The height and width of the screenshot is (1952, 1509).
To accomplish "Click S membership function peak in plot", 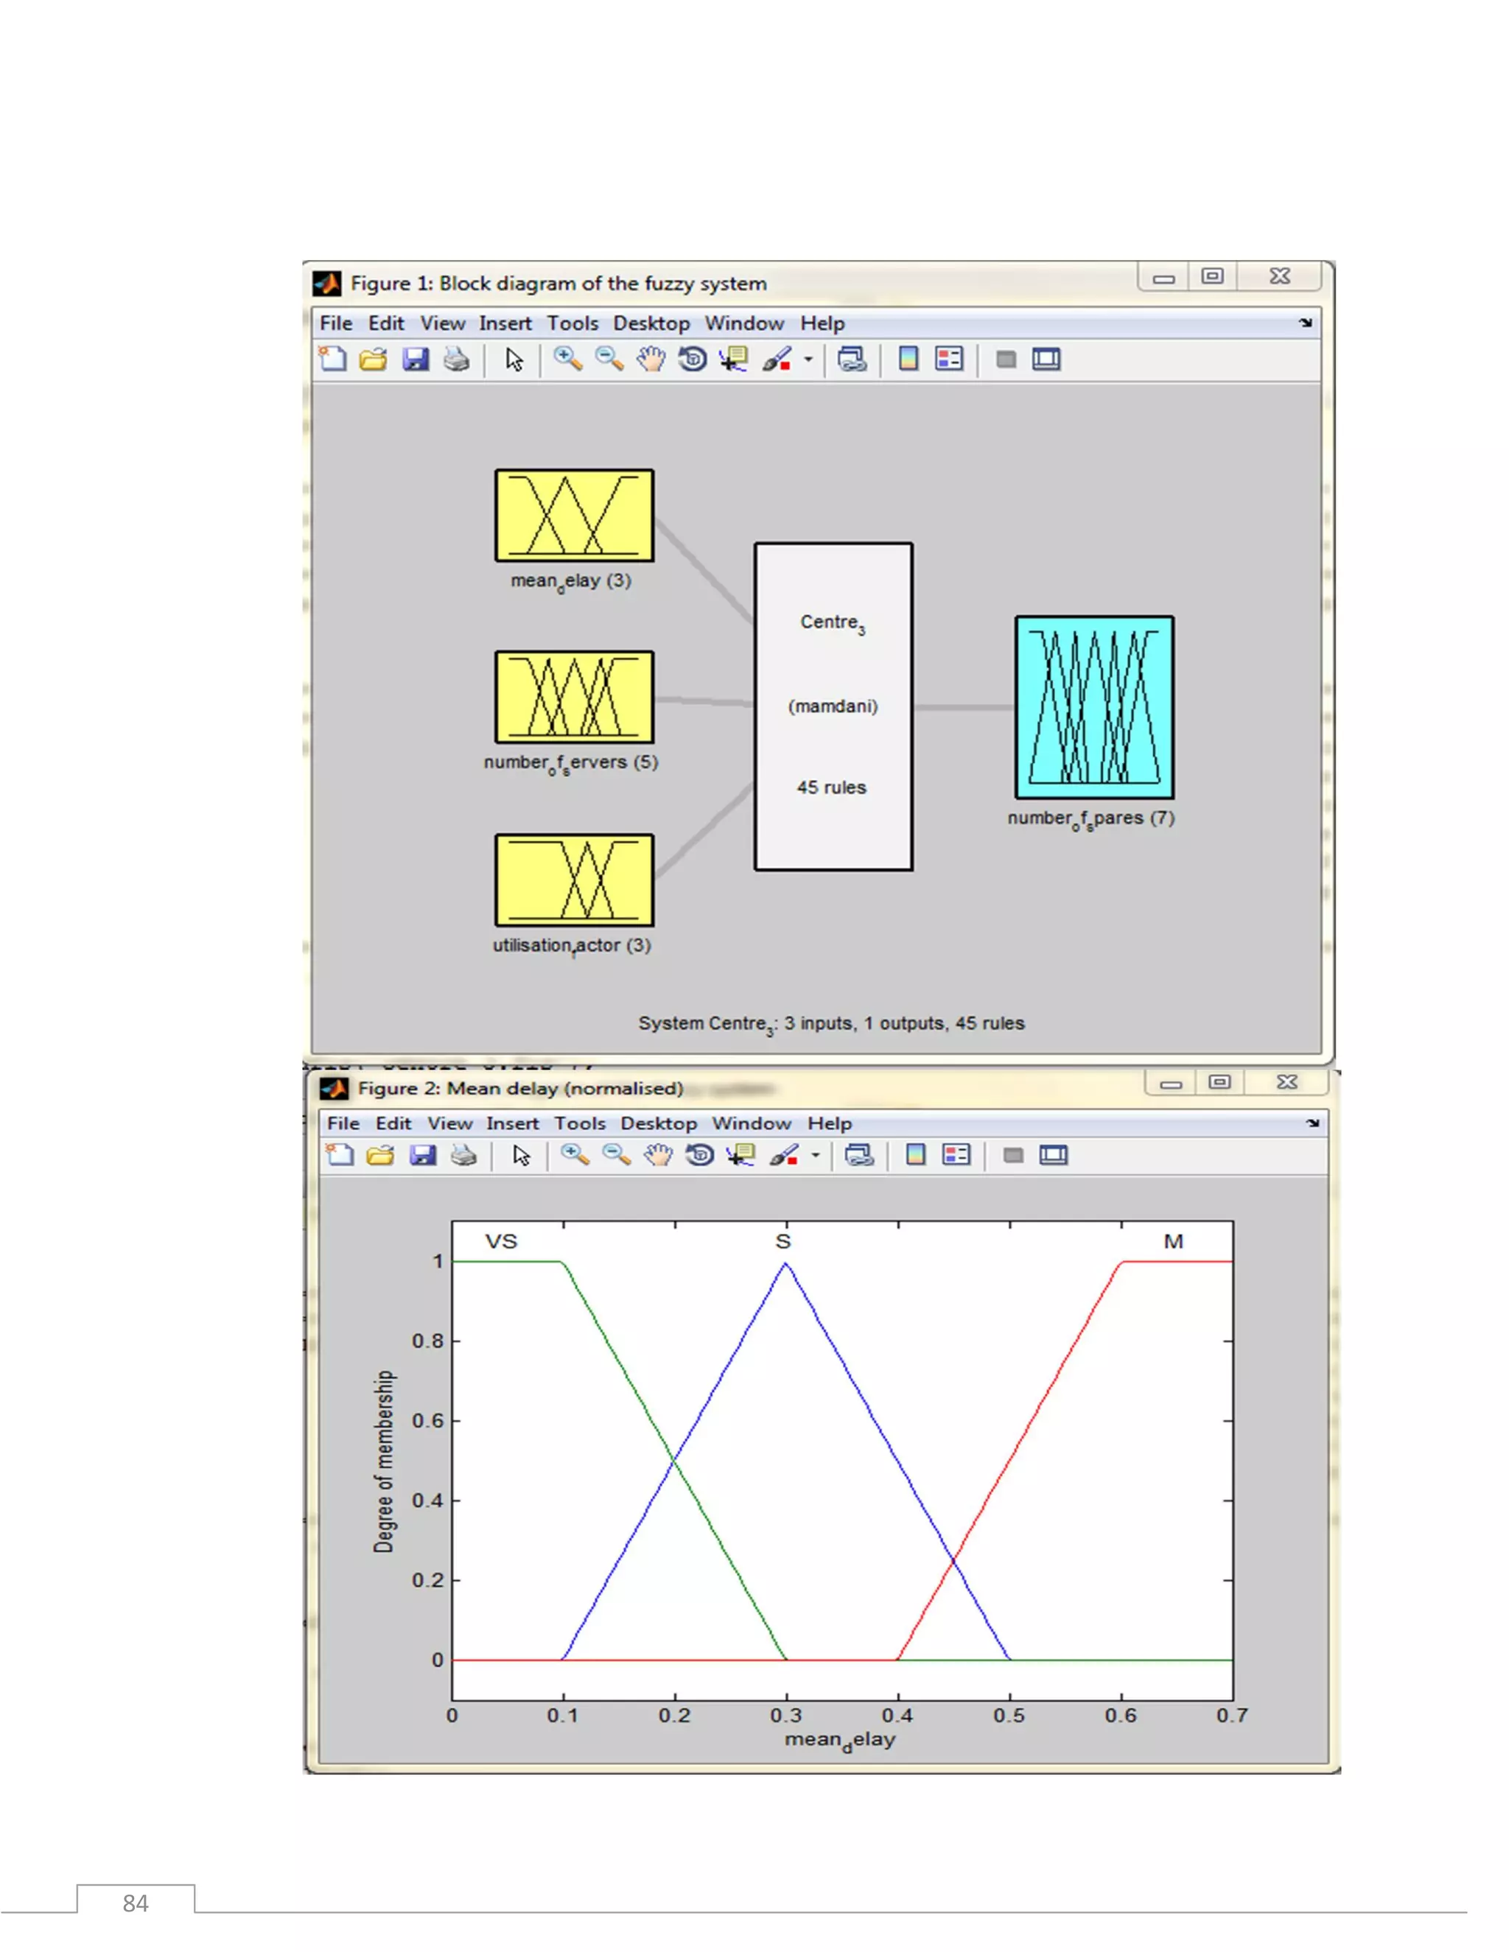I will (785, 1264).
